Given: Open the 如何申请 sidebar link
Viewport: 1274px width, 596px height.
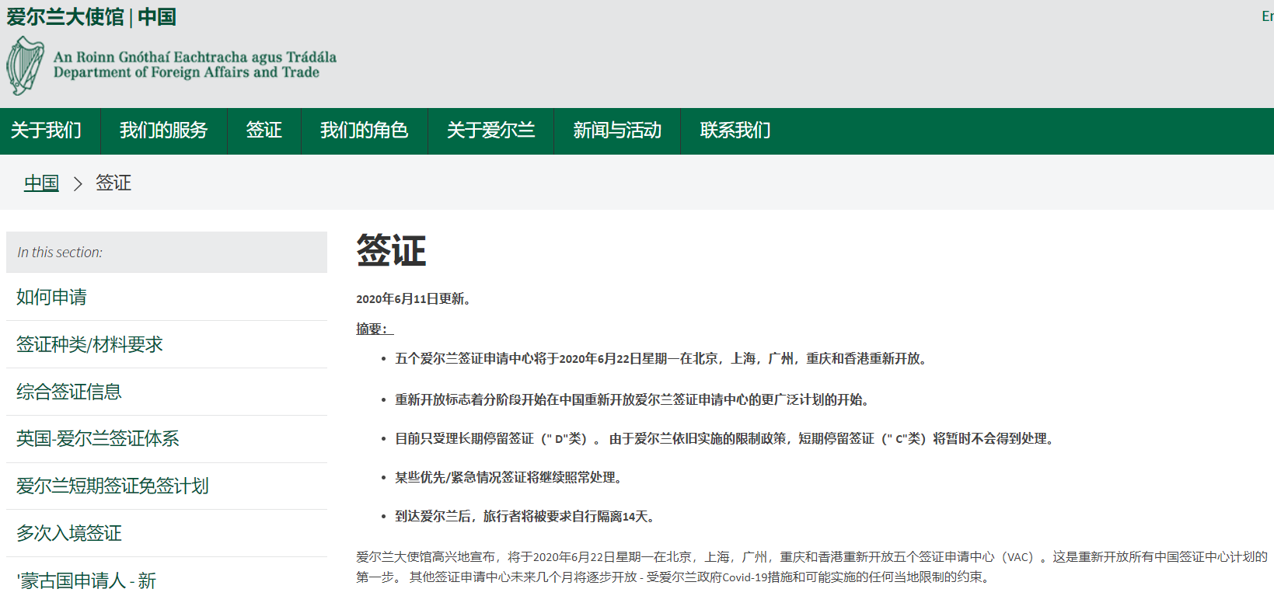Looking at the screenshot, I should click(x=51, y=297).
